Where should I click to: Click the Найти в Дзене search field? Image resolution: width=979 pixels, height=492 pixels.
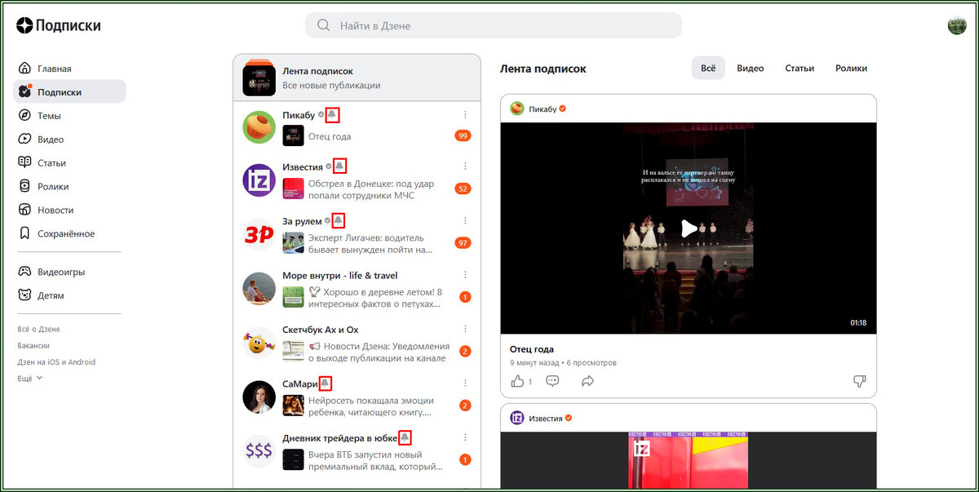[494, 25]
